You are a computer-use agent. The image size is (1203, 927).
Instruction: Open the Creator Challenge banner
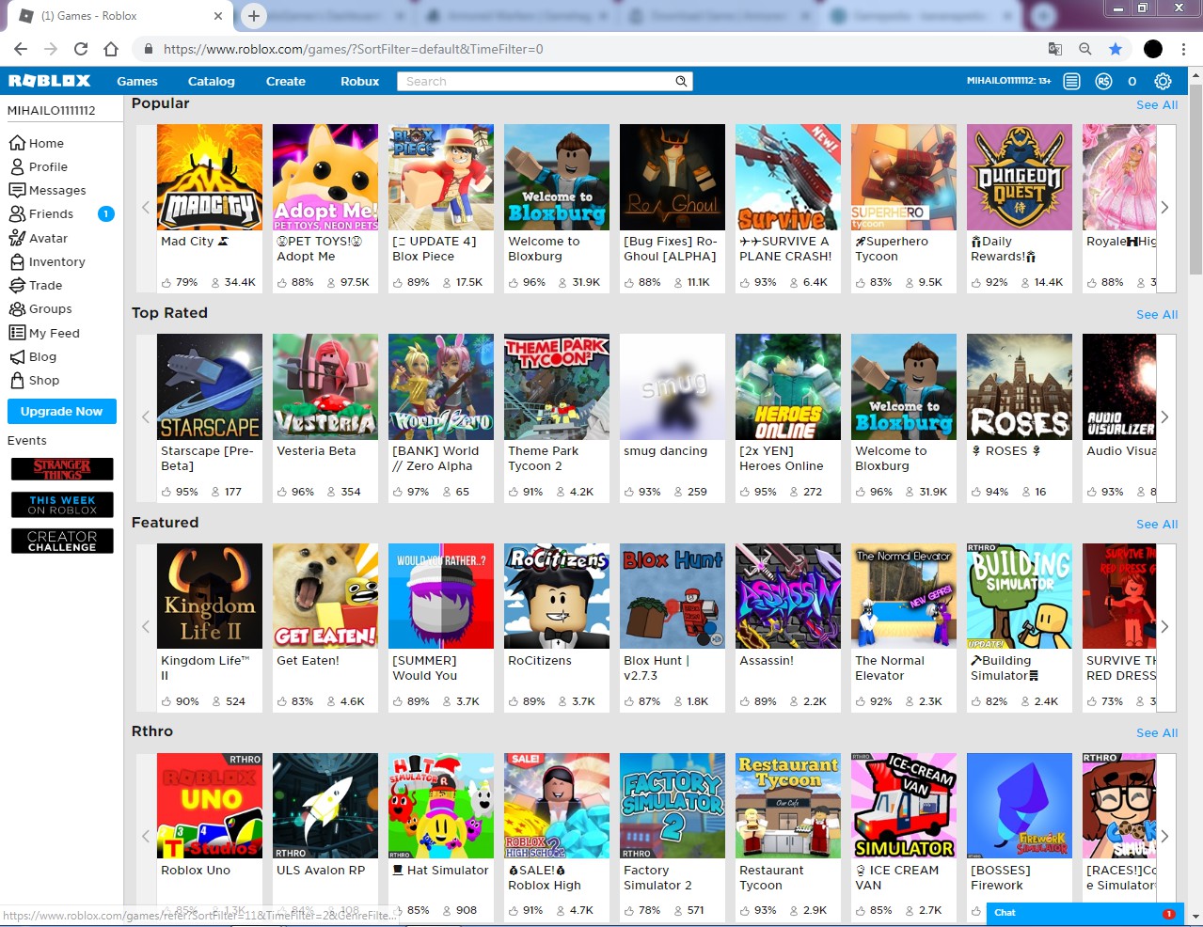(x=62, y=541)
